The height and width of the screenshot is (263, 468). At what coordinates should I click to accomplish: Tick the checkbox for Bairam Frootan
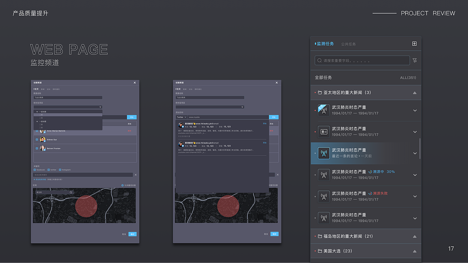[37, 148]
